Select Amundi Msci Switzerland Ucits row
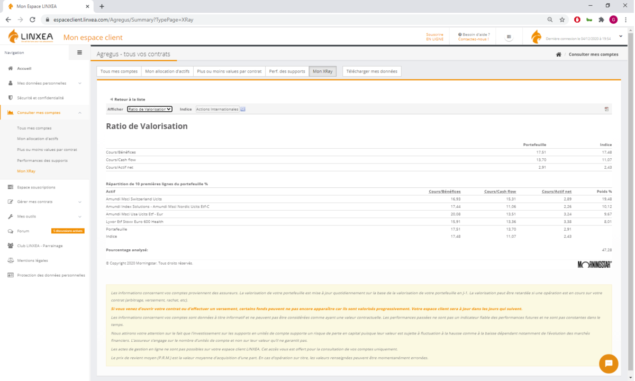The height and width of the screenshot is (381, 635). click(359, 199)
